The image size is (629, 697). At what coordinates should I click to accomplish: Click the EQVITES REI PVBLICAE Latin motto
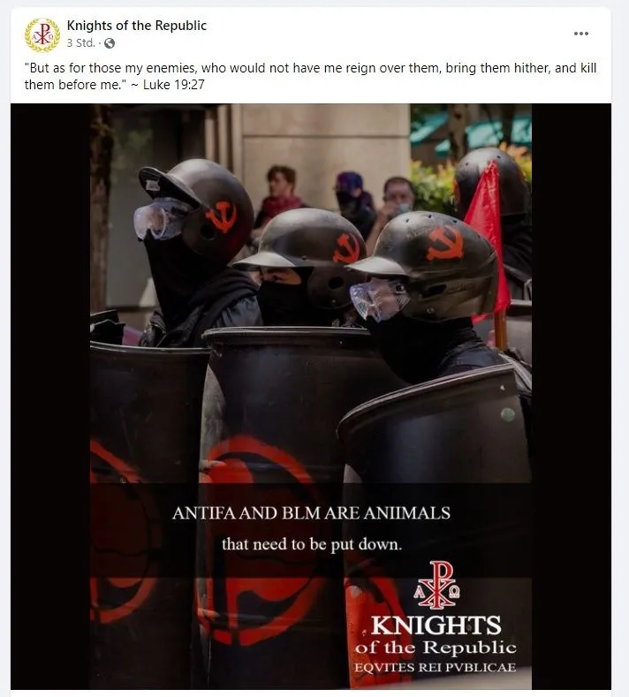click(x=436, y=667)
